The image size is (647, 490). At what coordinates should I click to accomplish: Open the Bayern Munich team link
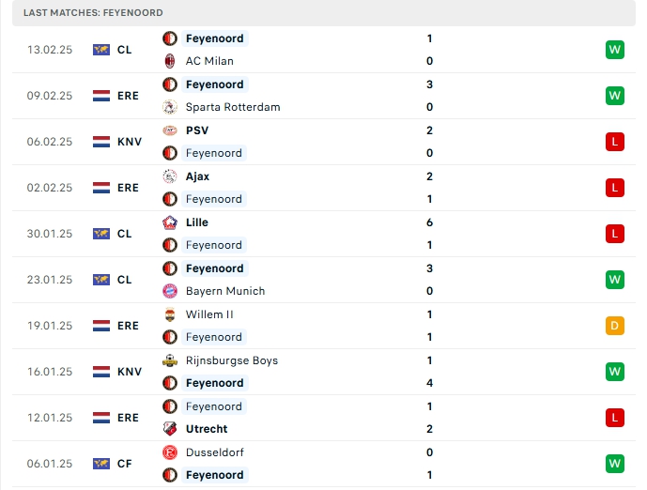tap(225, 291)
